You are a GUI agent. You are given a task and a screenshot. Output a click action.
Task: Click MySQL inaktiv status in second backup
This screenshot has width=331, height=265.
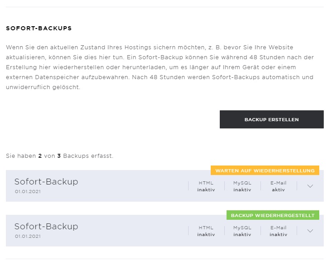coord(242,231)
